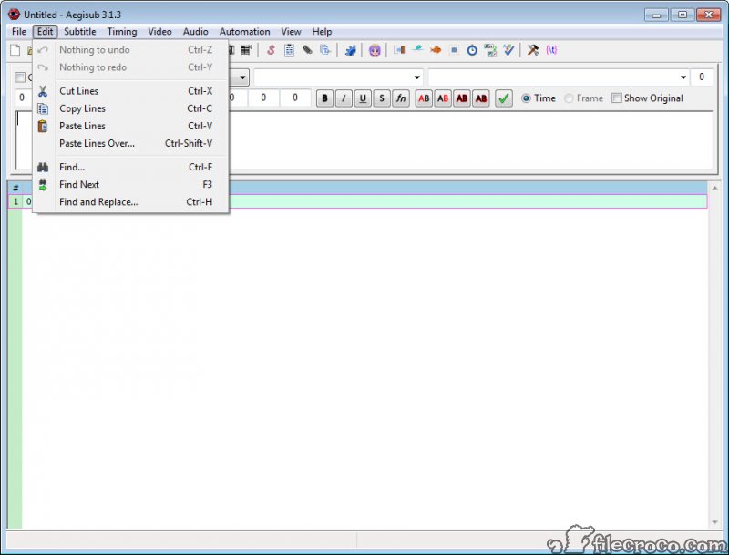729x555 pixels.
Task: Open the Kanji Timer
Action: (x=490, y=50)
